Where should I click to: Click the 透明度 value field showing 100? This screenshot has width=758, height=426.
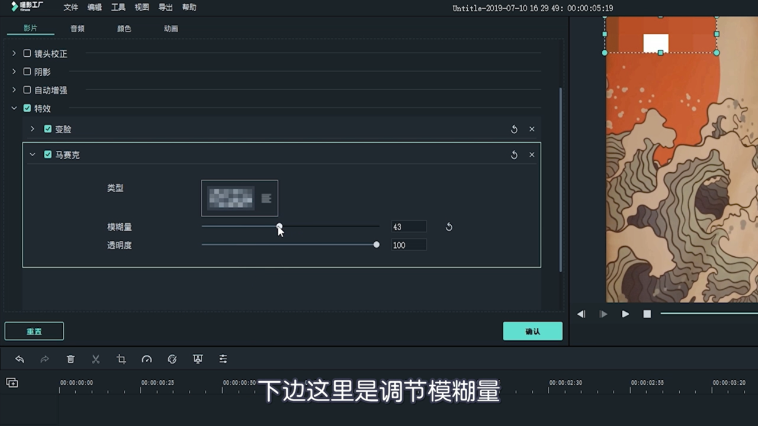[409, 245]
